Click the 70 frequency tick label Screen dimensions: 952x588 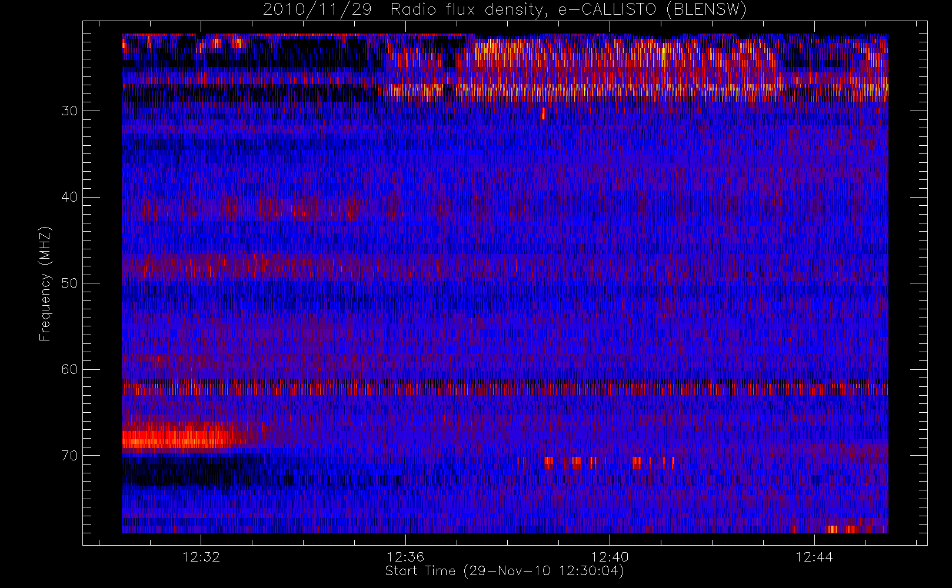pyautogui.click(x=69, y=456)
